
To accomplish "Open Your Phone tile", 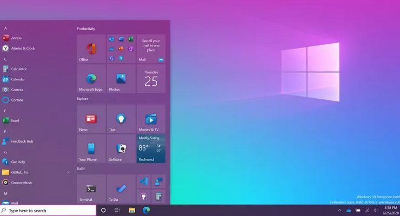I will [91, 149].
